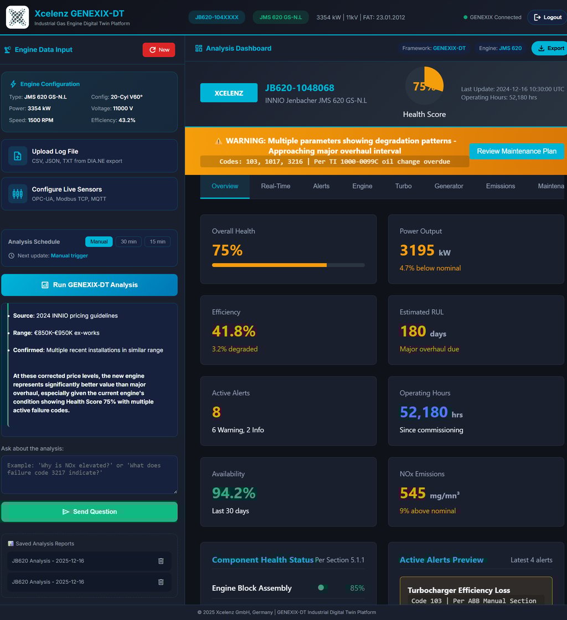Click the Engine Configuration lightning icon
The width and height of the screenshot is (567, 620).
pyautogui.click(x=13, y=84)
